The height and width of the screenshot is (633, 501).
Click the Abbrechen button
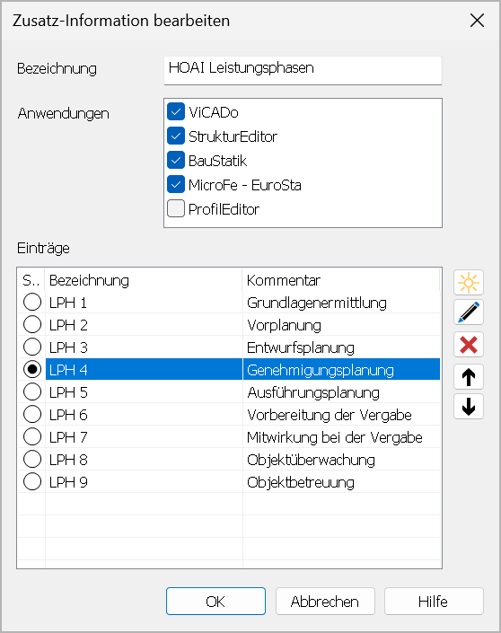click(x=325, y=601)
